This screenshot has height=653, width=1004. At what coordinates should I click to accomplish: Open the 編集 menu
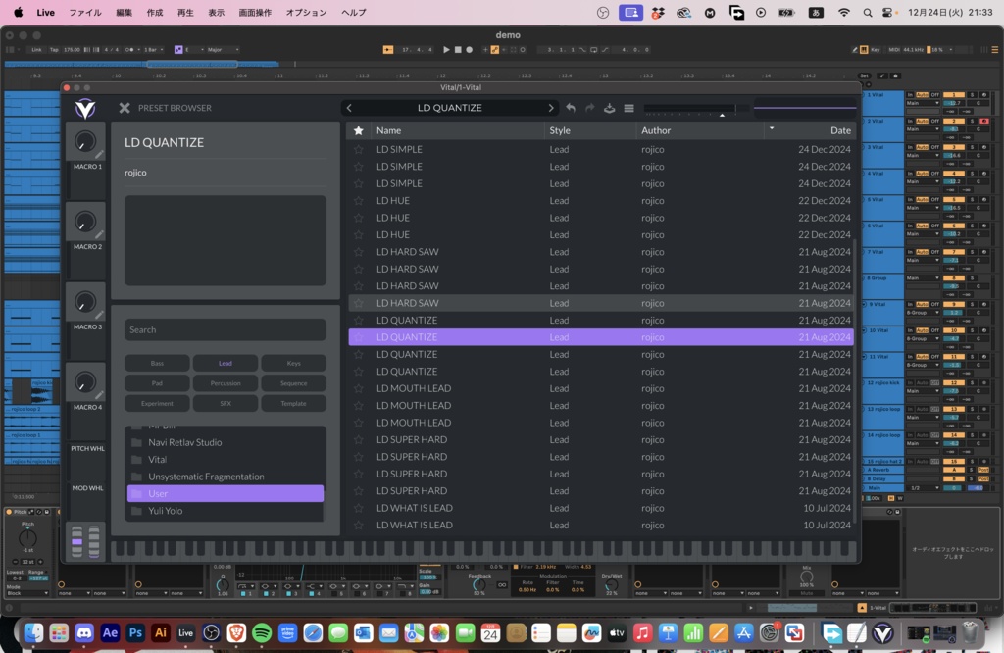click(x=124, y=12)
